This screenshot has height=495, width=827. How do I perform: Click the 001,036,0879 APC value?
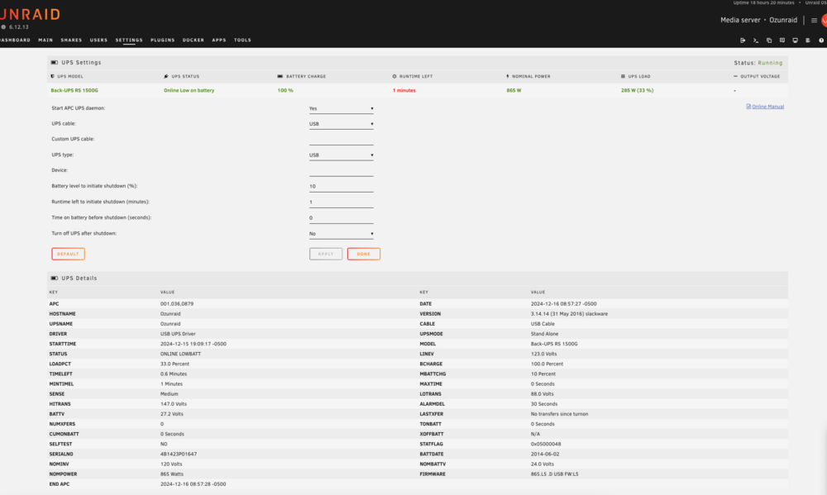point(177,304)
